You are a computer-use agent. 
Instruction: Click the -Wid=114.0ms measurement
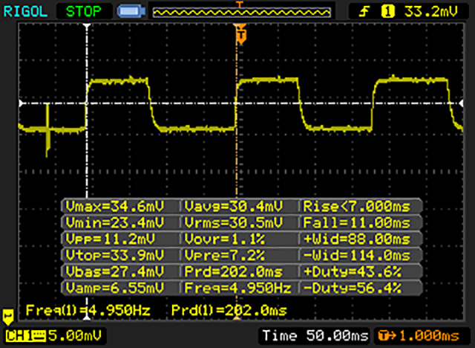pyautogui.click(x=356, y=255)
